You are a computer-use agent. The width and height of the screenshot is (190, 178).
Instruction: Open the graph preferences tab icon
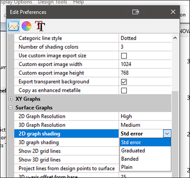13,26
